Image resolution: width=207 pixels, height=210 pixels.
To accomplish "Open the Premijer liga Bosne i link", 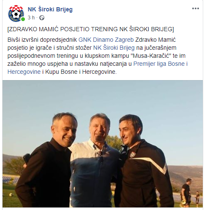I will (x=161, y=64).
